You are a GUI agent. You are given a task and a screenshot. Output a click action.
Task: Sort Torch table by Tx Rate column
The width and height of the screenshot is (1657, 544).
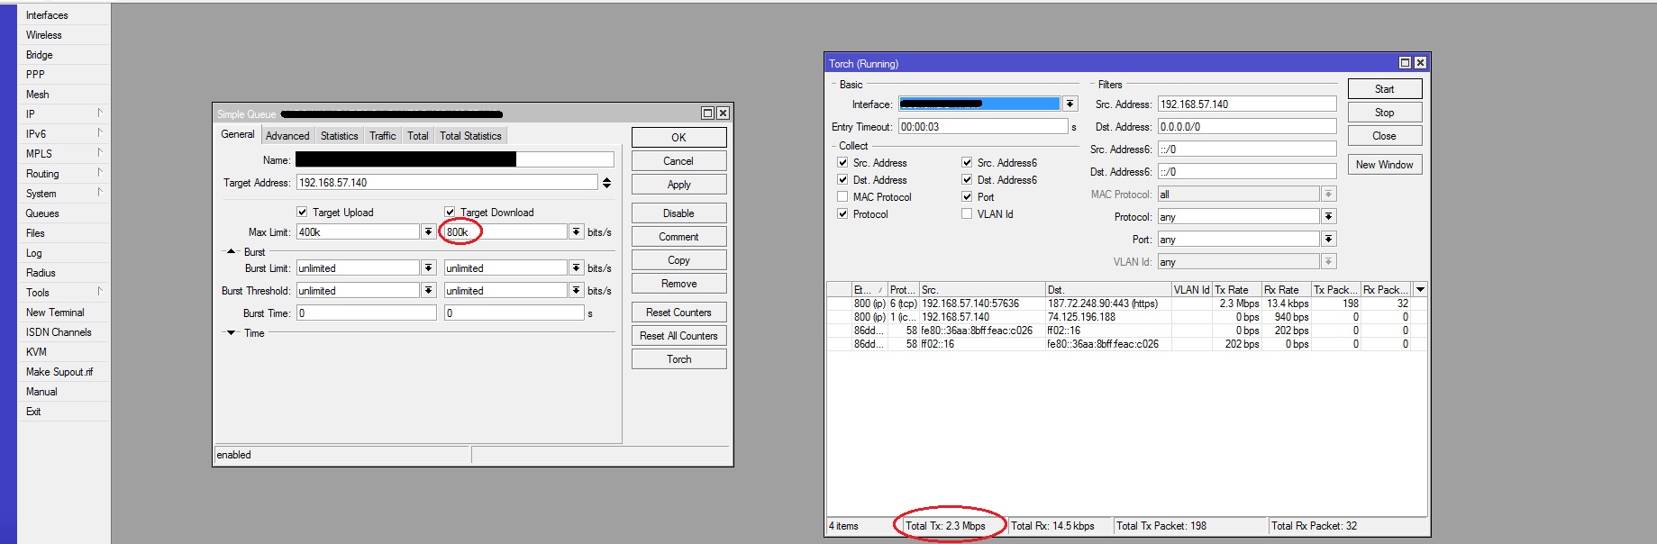[x=1236, y=290]
